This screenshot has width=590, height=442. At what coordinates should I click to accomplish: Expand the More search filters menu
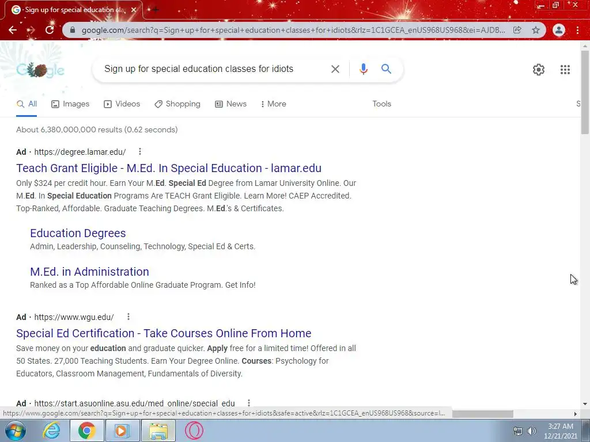click(274, 104)
